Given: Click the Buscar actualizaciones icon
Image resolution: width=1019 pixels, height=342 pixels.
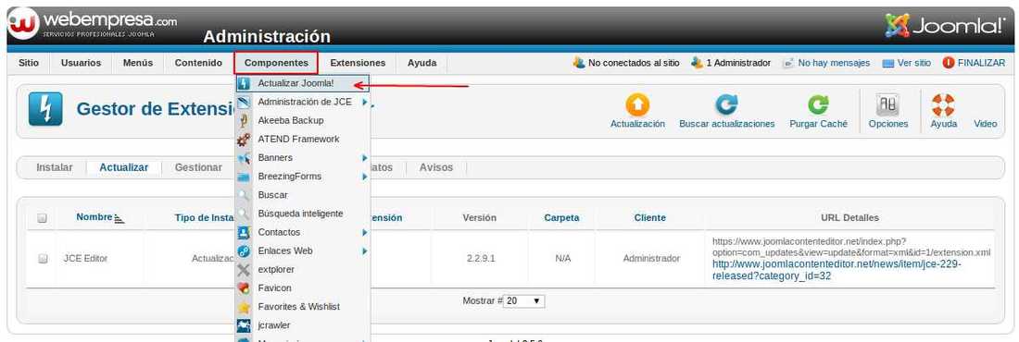Looking at the screenshot, I should pos(726,105).
